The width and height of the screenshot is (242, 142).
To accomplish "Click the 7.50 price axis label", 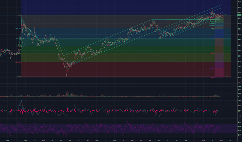I will 239,29.
